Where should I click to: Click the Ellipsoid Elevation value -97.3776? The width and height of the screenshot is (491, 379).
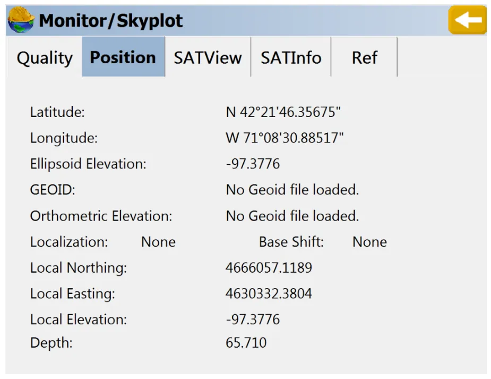[x=253, y=164]
